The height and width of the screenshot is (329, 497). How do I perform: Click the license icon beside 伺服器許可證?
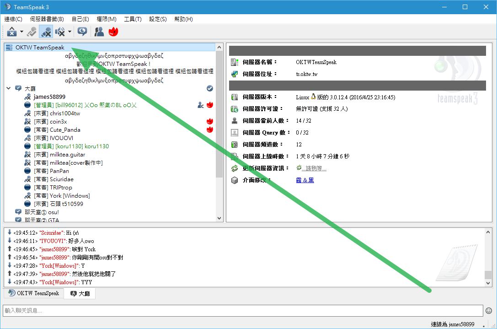tap(235, 109)
